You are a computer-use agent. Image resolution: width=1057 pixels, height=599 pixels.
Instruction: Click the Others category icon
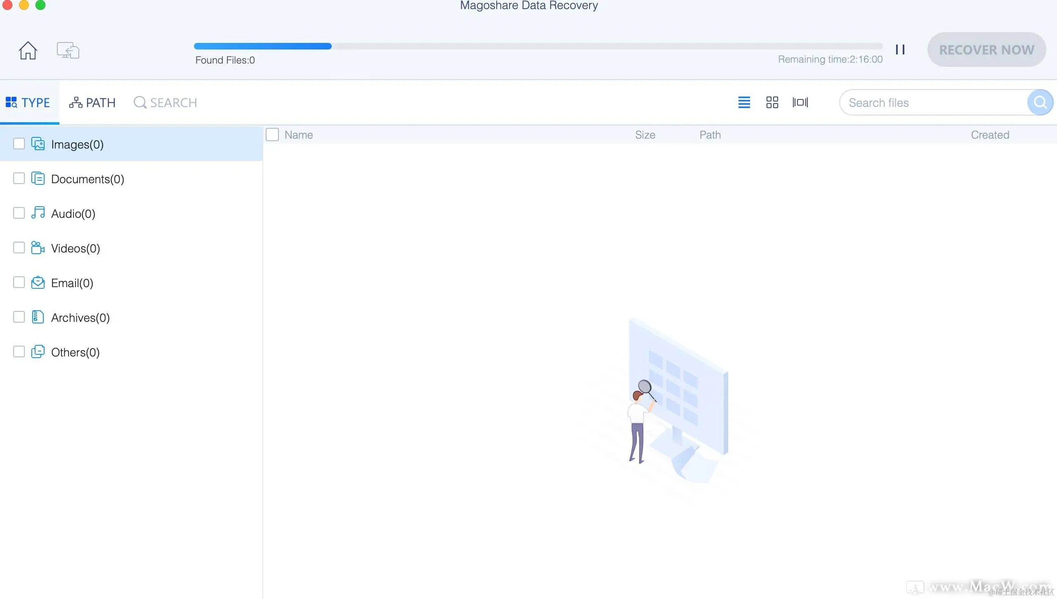pos(38,351)
